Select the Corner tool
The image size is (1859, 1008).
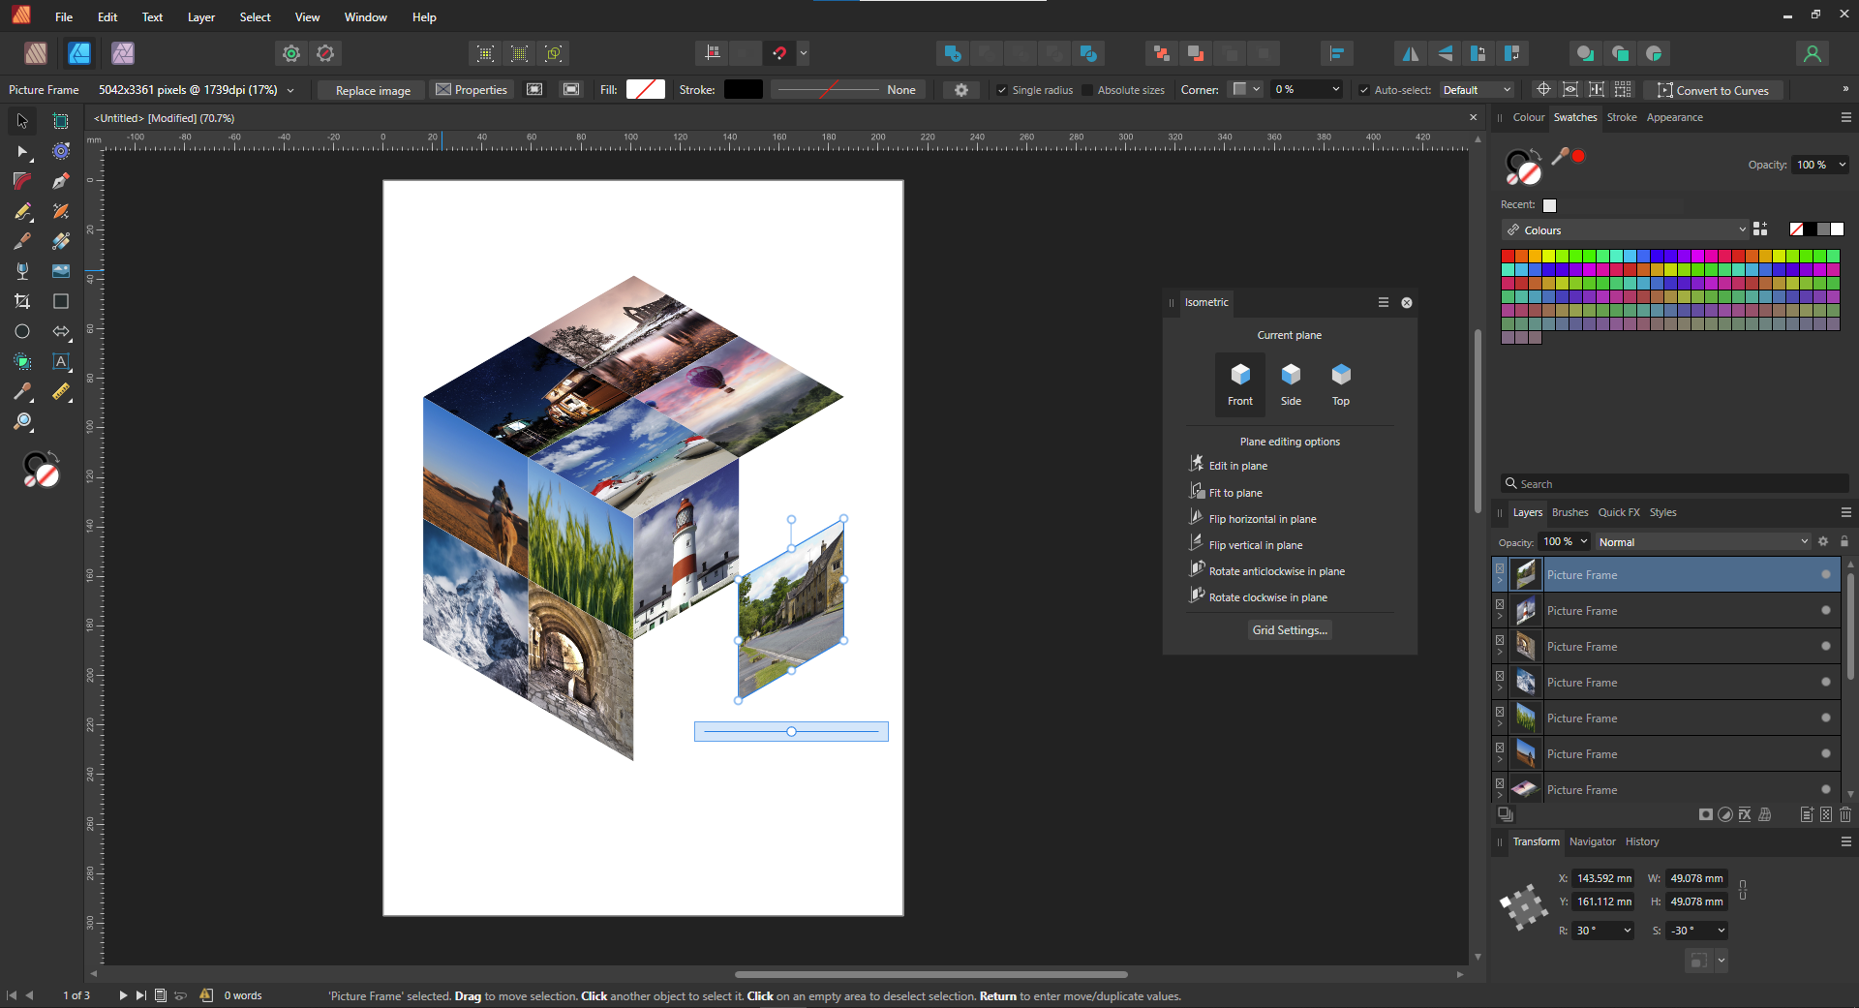(x=22, y=181)
